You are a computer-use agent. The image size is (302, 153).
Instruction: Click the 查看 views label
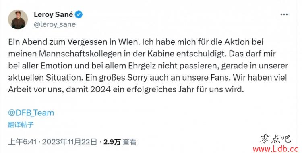click(129, 142)
